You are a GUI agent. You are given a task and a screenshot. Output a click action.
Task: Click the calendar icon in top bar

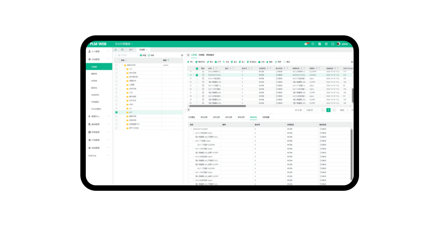pos(326,44)
